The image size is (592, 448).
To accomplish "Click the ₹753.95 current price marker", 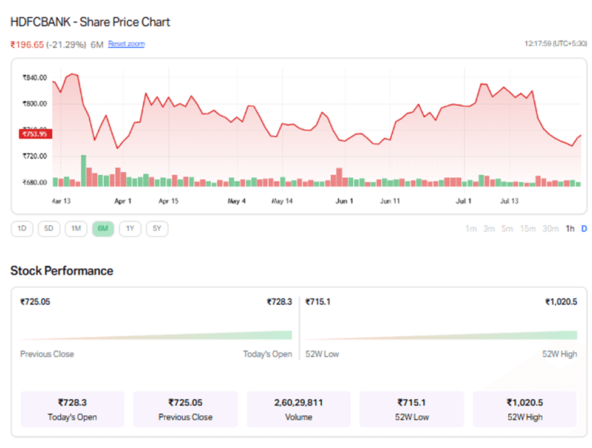I will point(35,134).
